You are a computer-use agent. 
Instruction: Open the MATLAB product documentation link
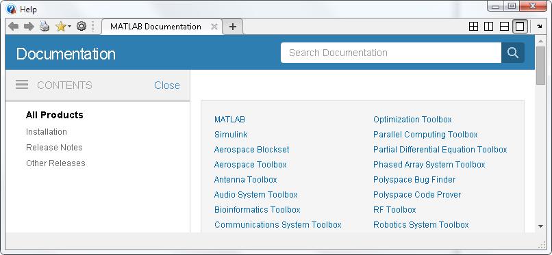point(229,120)
